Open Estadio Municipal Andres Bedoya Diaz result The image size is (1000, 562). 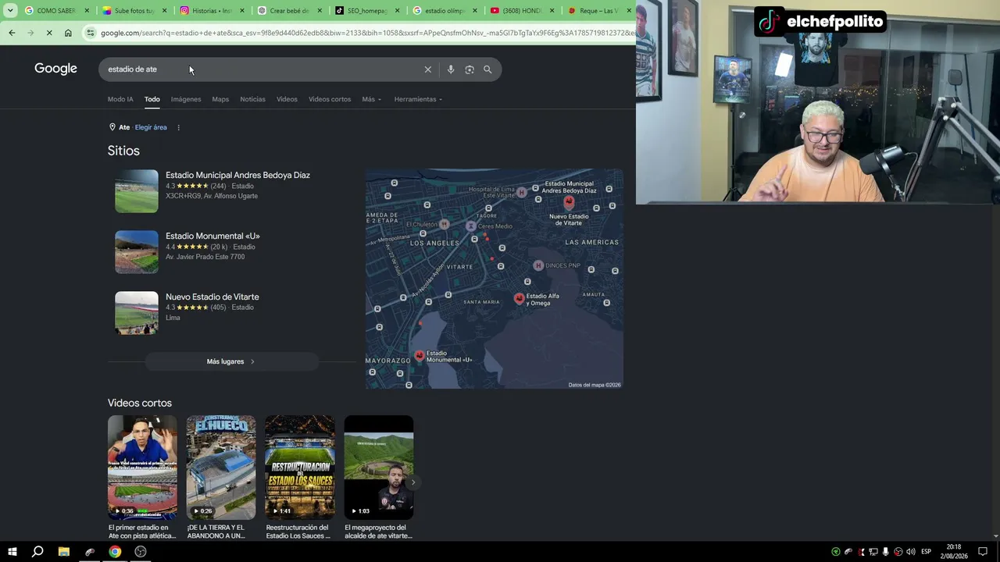point(237,175)
